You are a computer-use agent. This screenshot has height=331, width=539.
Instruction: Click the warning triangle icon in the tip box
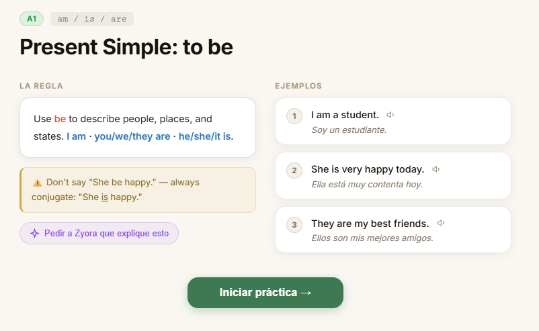point(37,183)
